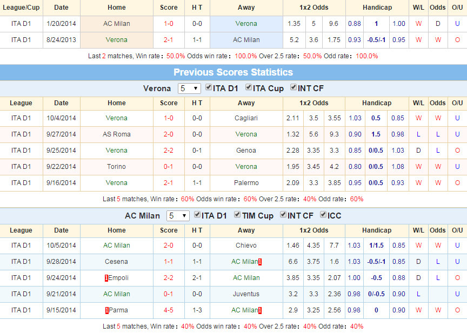Click red card icon in 4-5 Parma match row
Viewport: 467px width, 334px height.
260,310
